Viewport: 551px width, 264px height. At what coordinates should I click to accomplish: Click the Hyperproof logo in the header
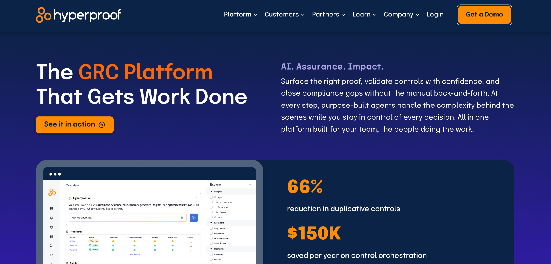click(x=79, y=15)
